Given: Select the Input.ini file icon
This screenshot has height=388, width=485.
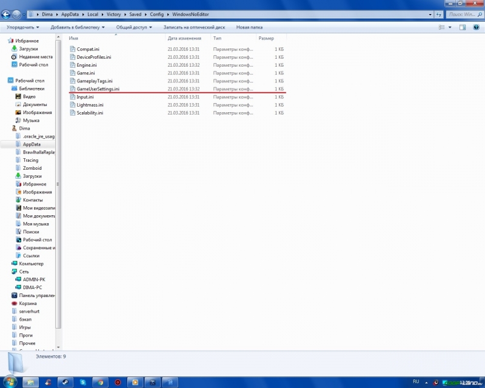Looking at the screenshot, I should coord(73,97).
